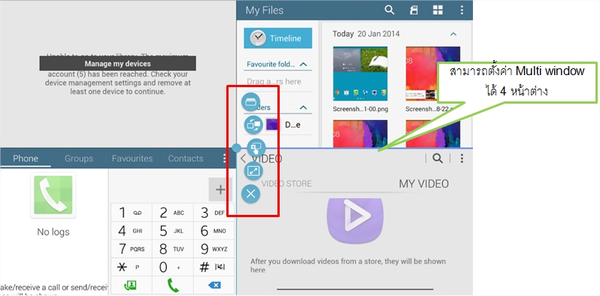
Task: Tap the SD card storage icon
Action: [414, 11]
